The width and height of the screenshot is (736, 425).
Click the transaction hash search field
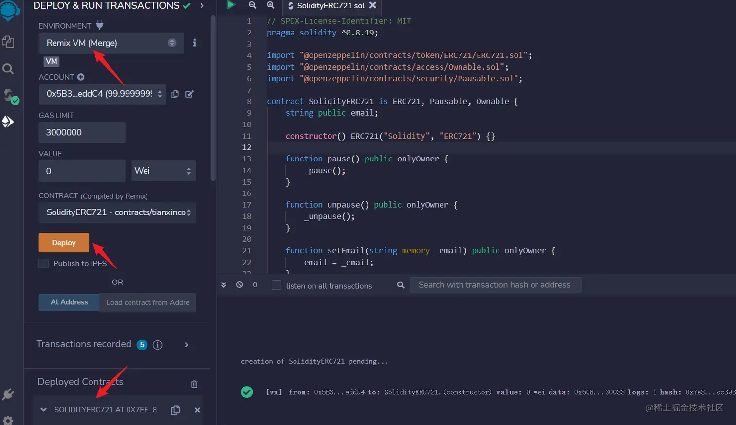[x=496, y=285]
